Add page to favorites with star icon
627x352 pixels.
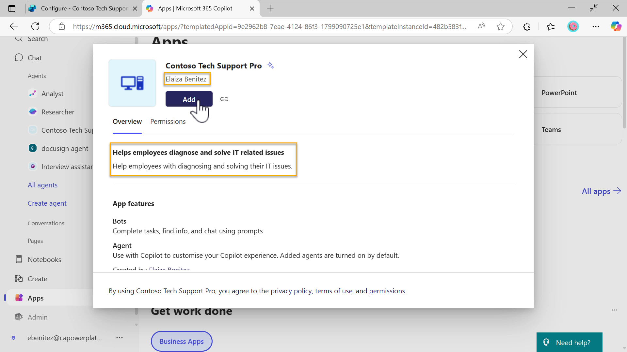click(x=501, y=26)
